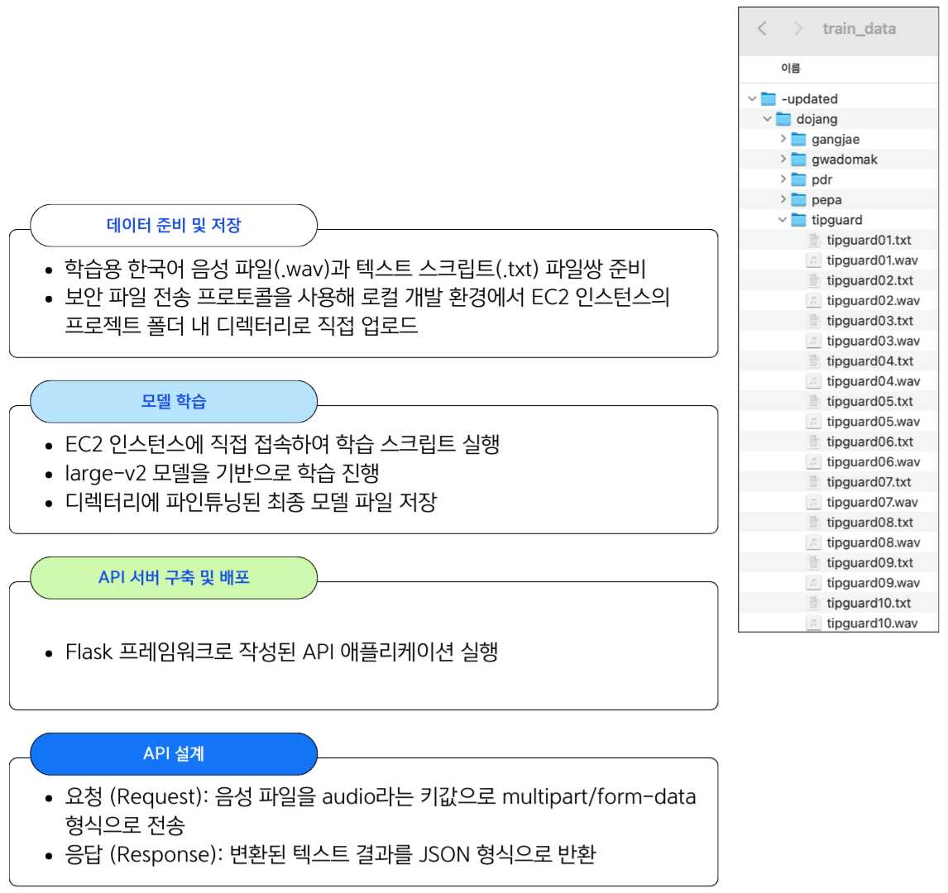Click the 데이터 준비 및 저장 label

[174, 225]
